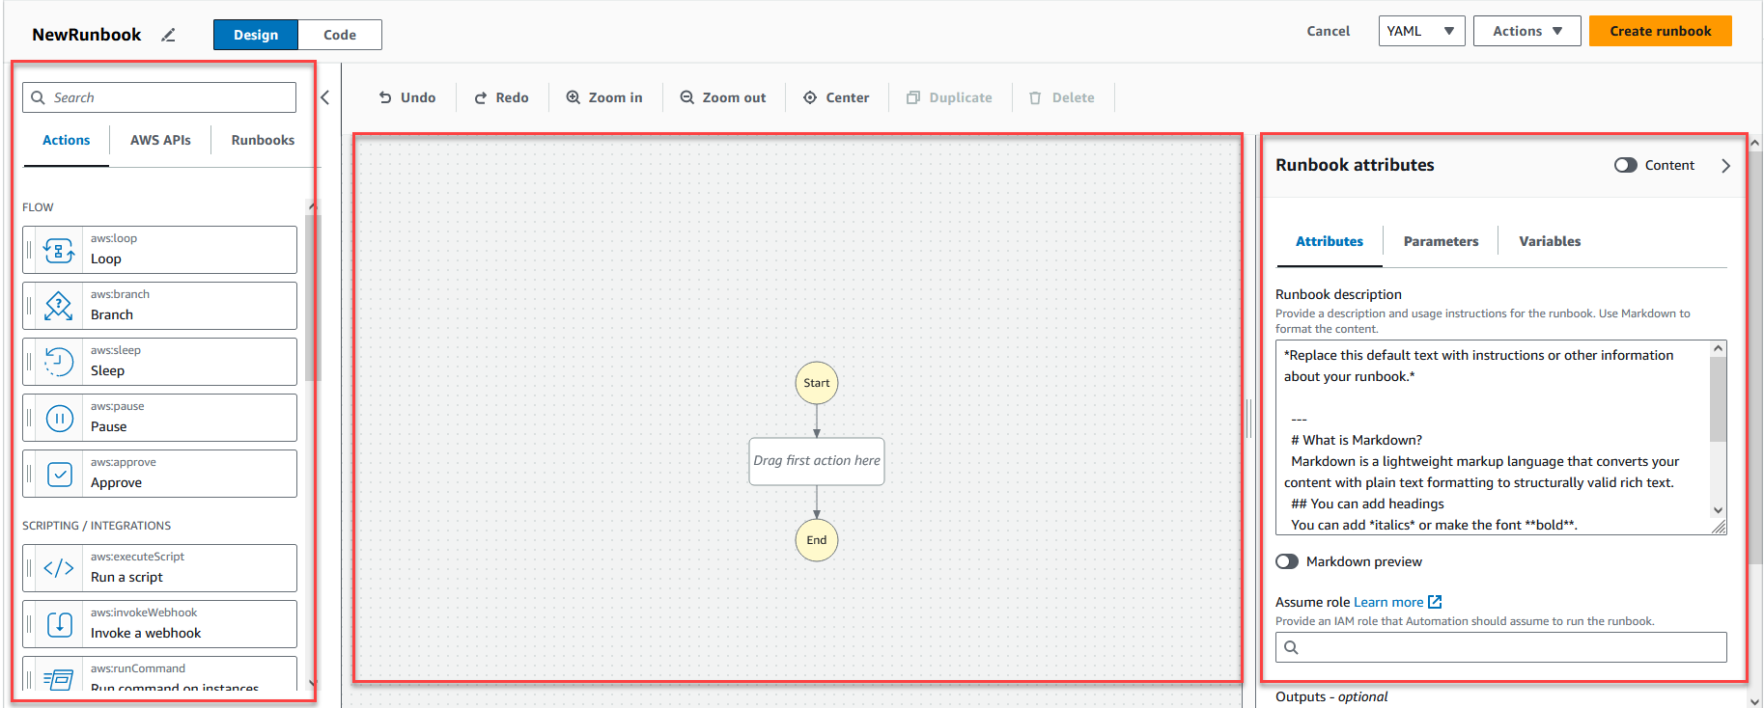Click the Create runbook button
Viewport: 1764px width, 708px height.
coord(1660,31)
